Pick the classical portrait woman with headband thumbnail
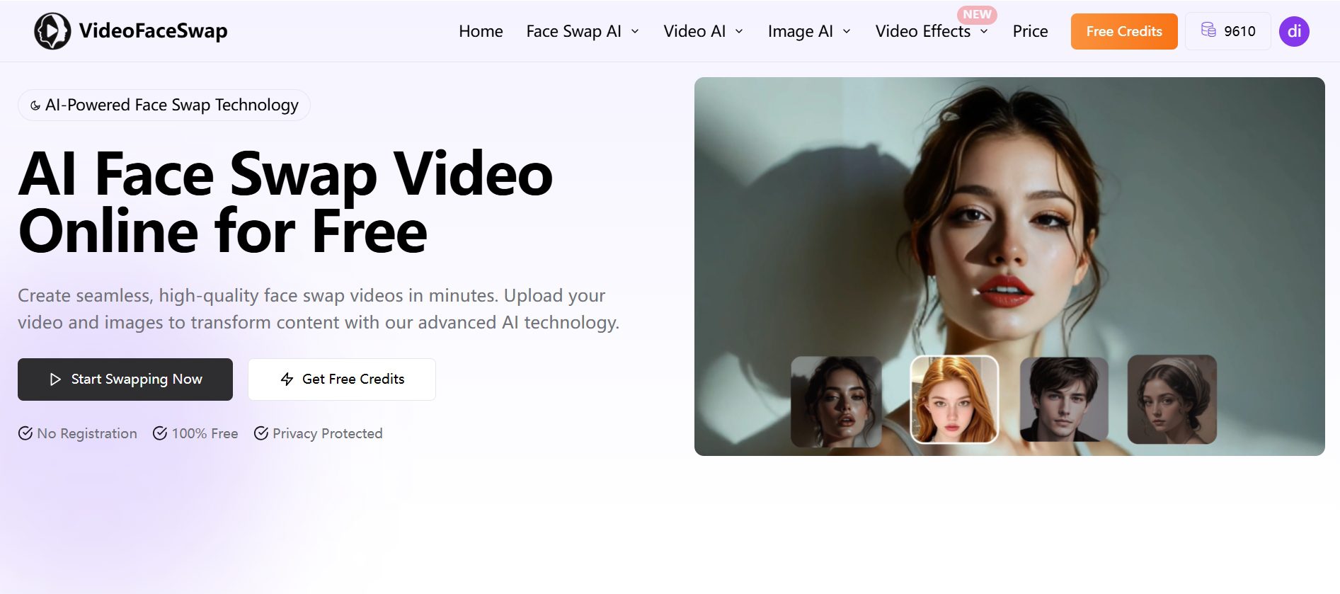This screenshot has width=1340, height=594. point(1172,399)
